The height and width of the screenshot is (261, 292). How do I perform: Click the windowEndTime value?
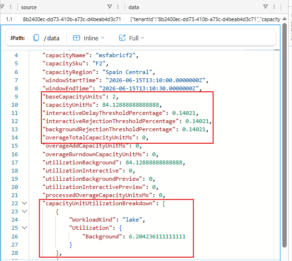[x=150, y=88]
